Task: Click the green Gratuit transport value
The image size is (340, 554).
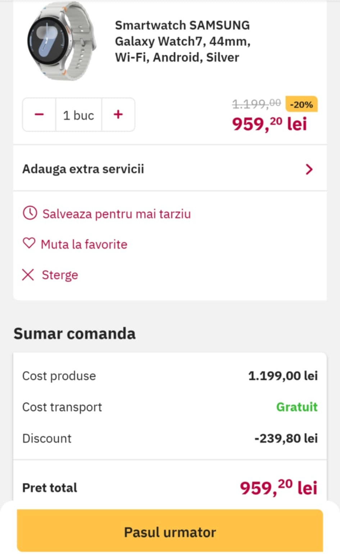Action: tap(297, 407)
